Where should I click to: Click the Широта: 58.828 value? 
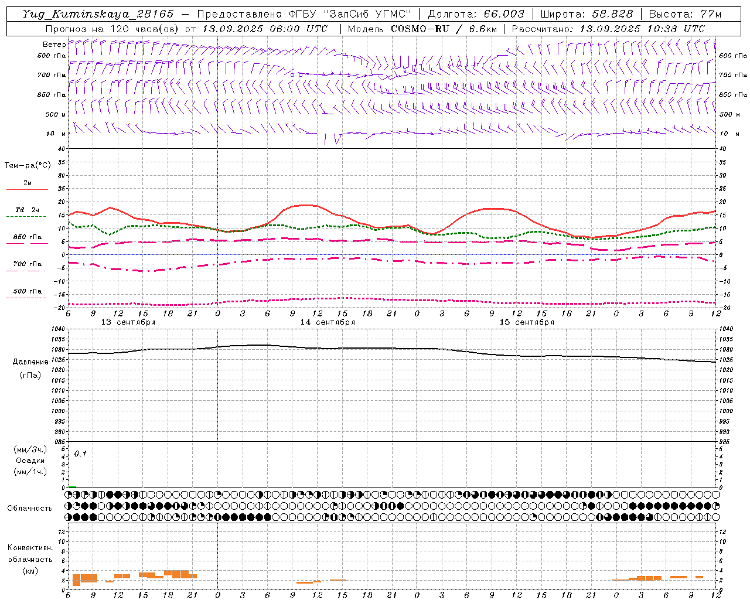(587, 14)
